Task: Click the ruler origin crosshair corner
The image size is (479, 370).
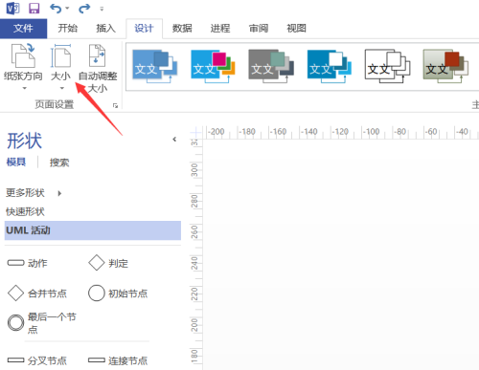Action: pos(195,132)
